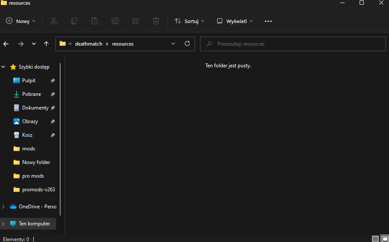Minimize the resources window
This screenshot has width=389, height=242.
coord(343,3)
